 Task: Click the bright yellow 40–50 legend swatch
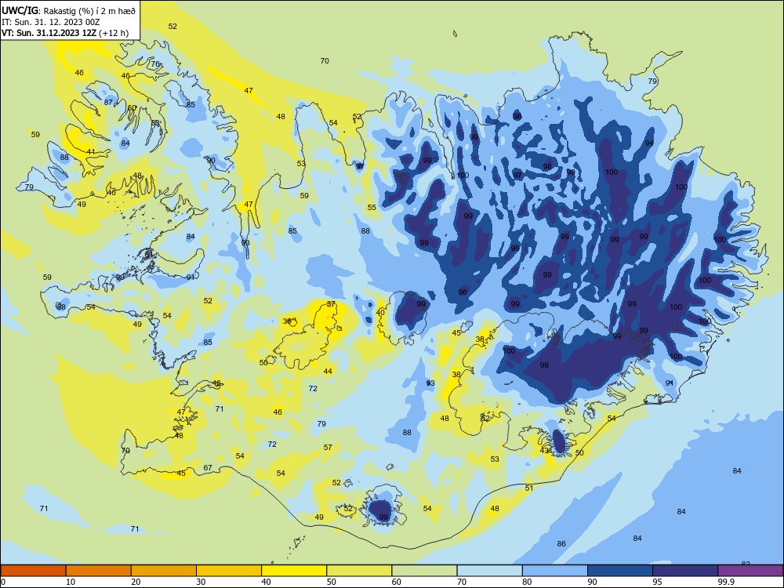pyautogui.click(x=294, y=571)
